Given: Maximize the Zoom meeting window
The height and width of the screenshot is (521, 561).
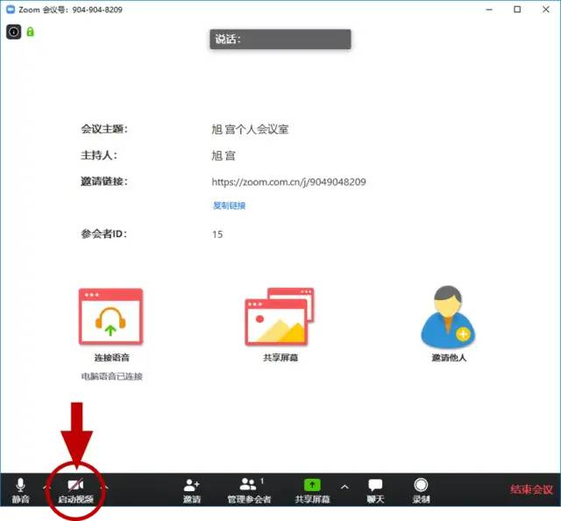Looking at the screenshot, I should pyautogui.click(x=517, y=10).
